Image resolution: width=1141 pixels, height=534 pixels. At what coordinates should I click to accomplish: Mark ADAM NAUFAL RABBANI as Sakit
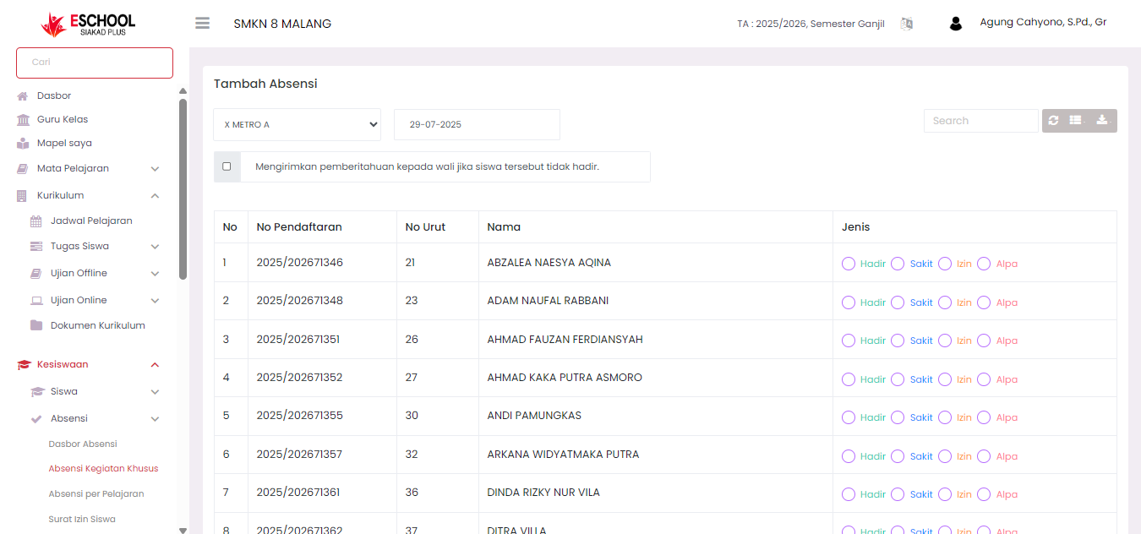(898, 302)
